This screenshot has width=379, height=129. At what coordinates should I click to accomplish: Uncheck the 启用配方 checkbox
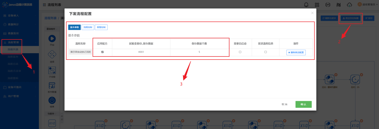(x=102, y=52)
